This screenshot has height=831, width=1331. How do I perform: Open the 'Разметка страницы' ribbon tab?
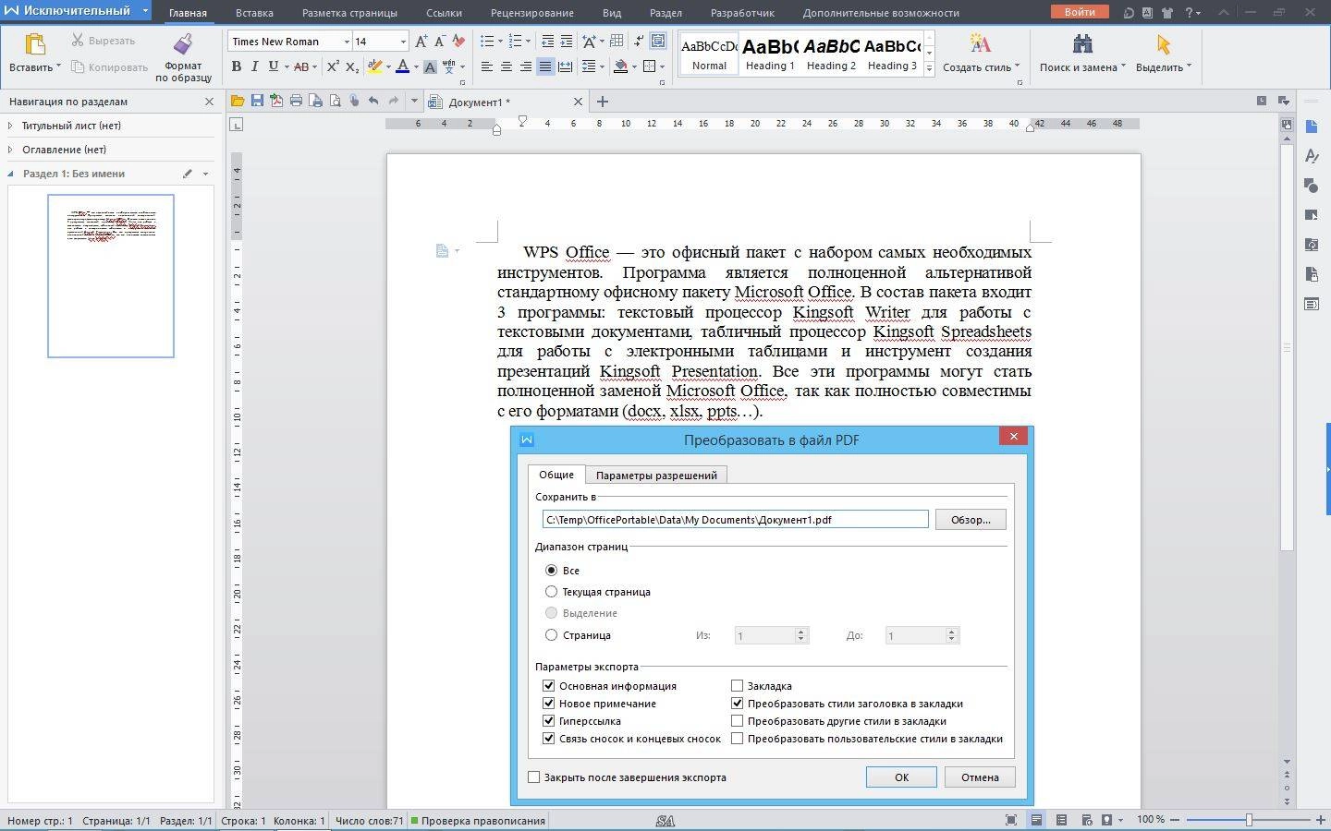(x=349, y=13)
